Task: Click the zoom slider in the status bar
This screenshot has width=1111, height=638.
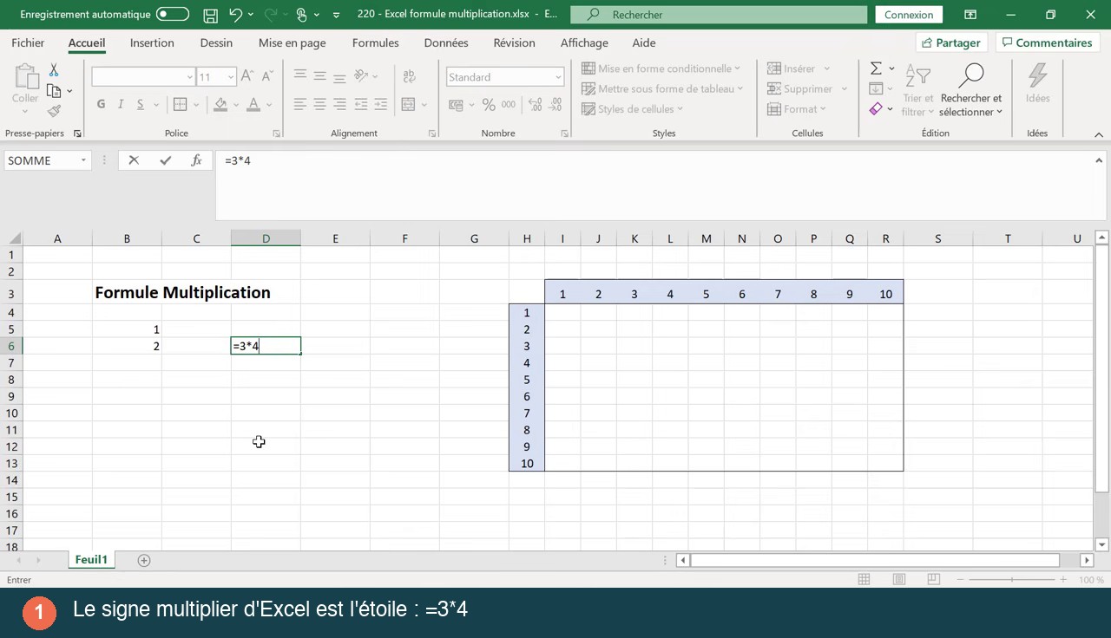Action: click(x=1011, y=579)
